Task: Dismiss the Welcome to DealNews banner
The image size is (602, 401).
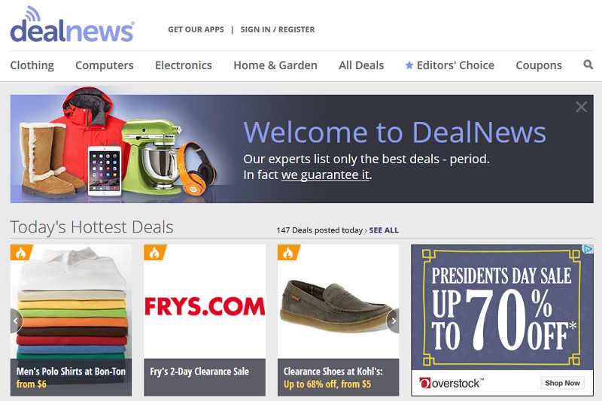Action: [x=581, y=107]
